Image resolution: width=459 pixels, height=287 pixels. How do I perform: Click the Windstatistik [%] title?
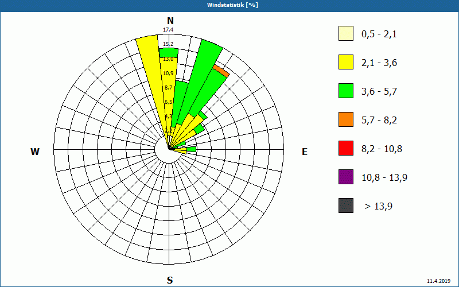pos(232,5)
